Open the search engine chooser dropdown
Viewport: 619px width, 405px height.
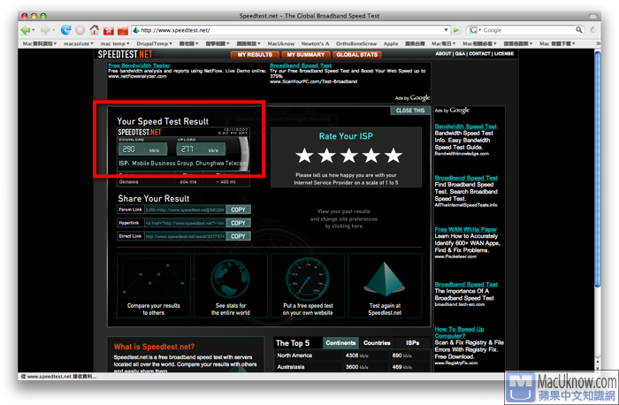(x=479, y=30)
